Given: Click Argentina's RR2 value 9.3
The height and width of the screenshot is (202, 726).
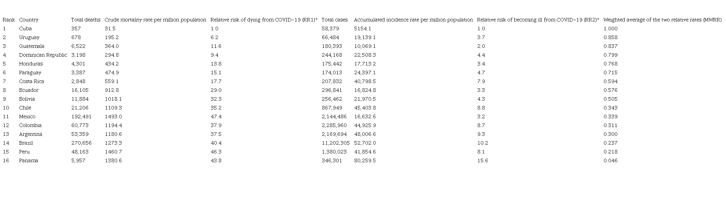Looking at the screenshot, I should click(481, 134).
